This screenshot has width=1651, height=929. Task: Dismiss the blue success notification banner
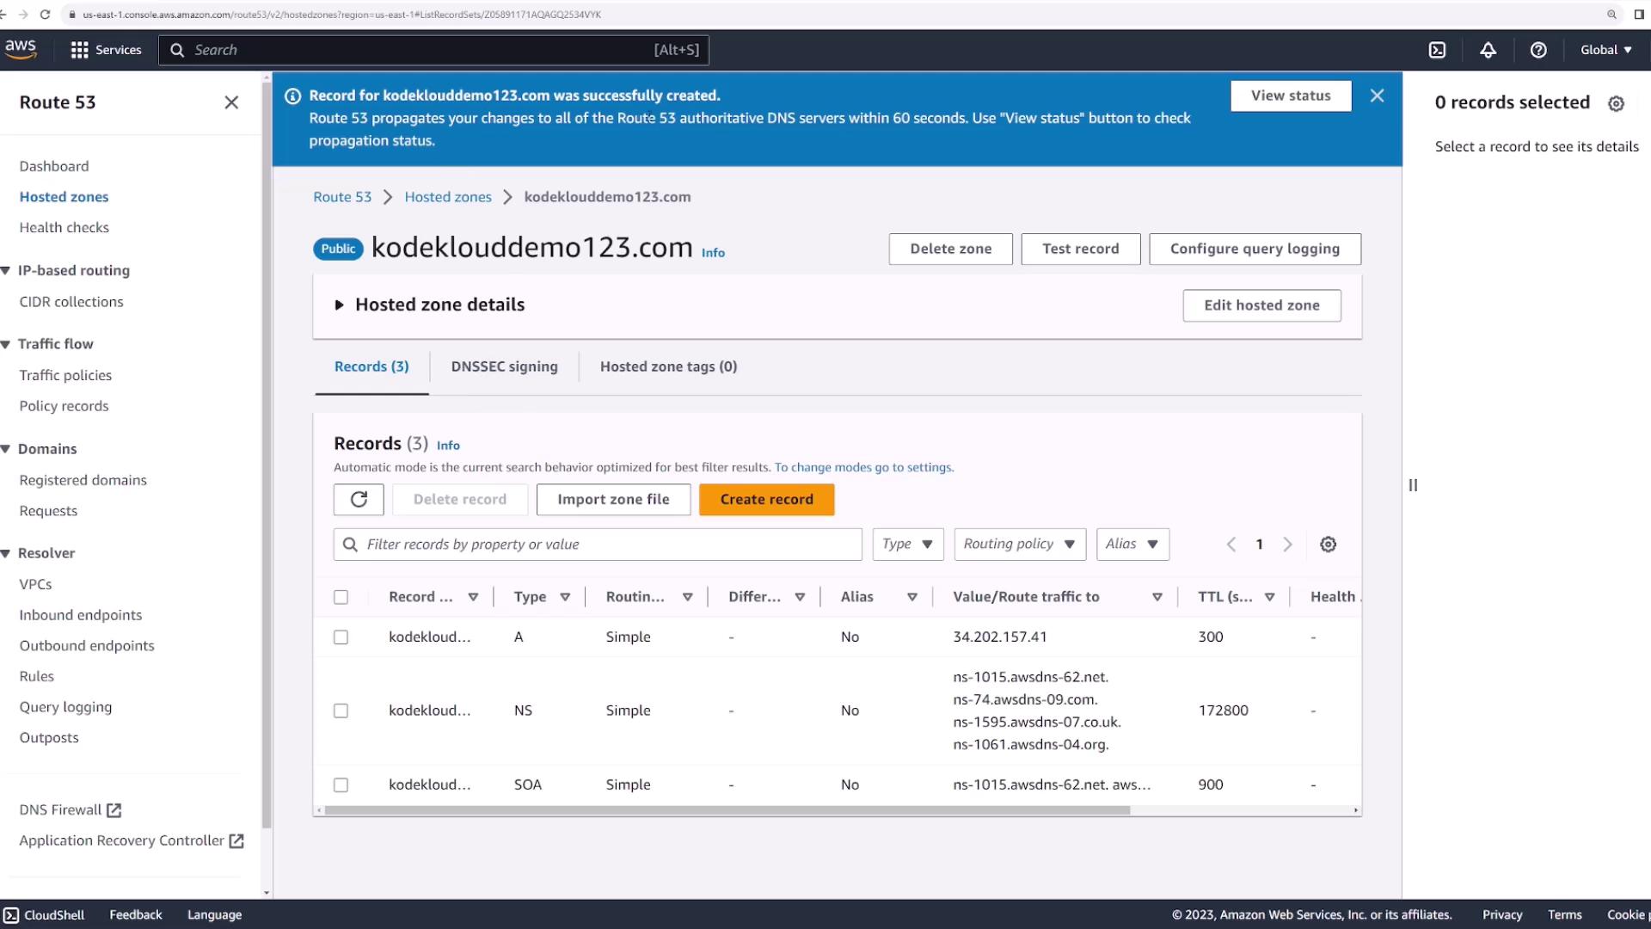pos(1377,95)
